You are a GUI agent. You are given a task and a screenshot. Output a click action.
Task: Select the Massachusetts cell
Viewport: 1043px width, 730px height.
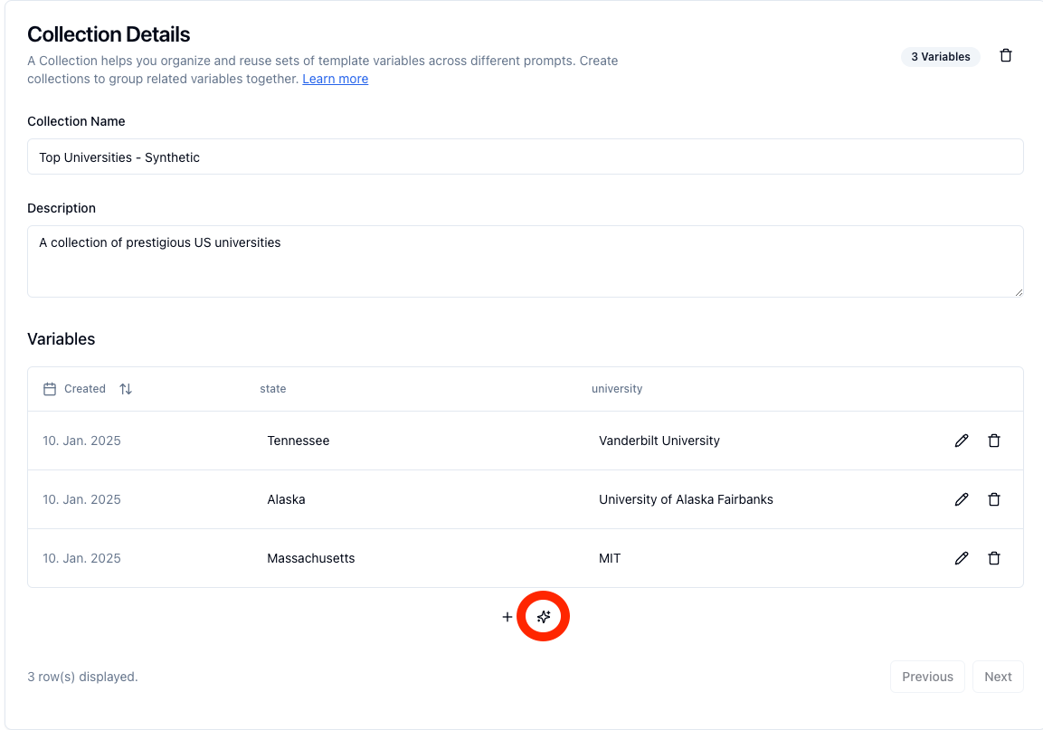coord(310,558)
